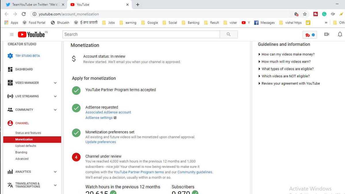Expand the Video Manager section
Screen dimensions: 345x194
[55, 83]
